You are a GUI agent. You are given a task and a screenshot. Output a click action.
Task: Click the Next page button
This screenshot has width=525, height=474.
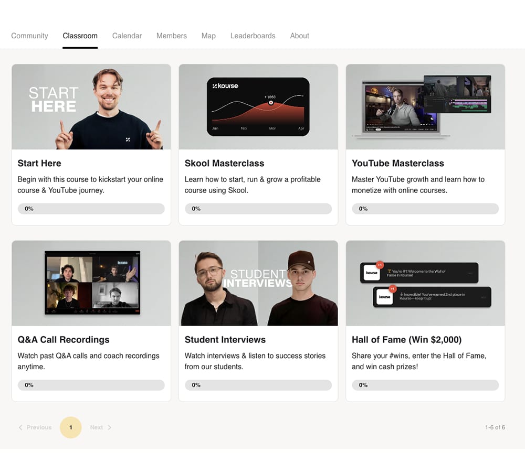(x=101, y=427)
